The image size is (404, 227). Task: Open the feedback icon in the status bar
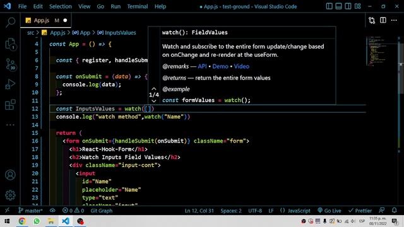pyautogui.click(x=381, y=210)
